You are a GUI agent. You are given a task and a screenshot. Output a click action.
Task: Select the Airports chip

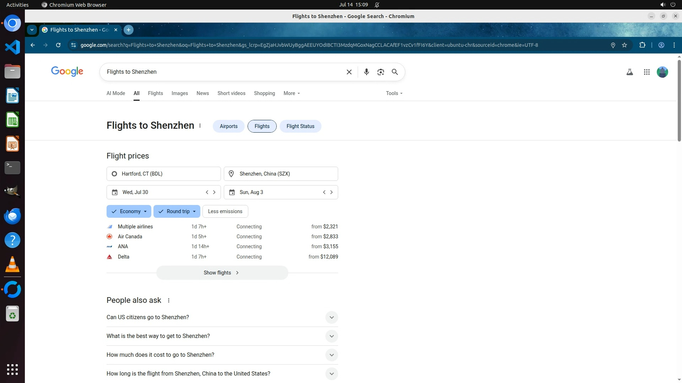(x=228, y=126)
